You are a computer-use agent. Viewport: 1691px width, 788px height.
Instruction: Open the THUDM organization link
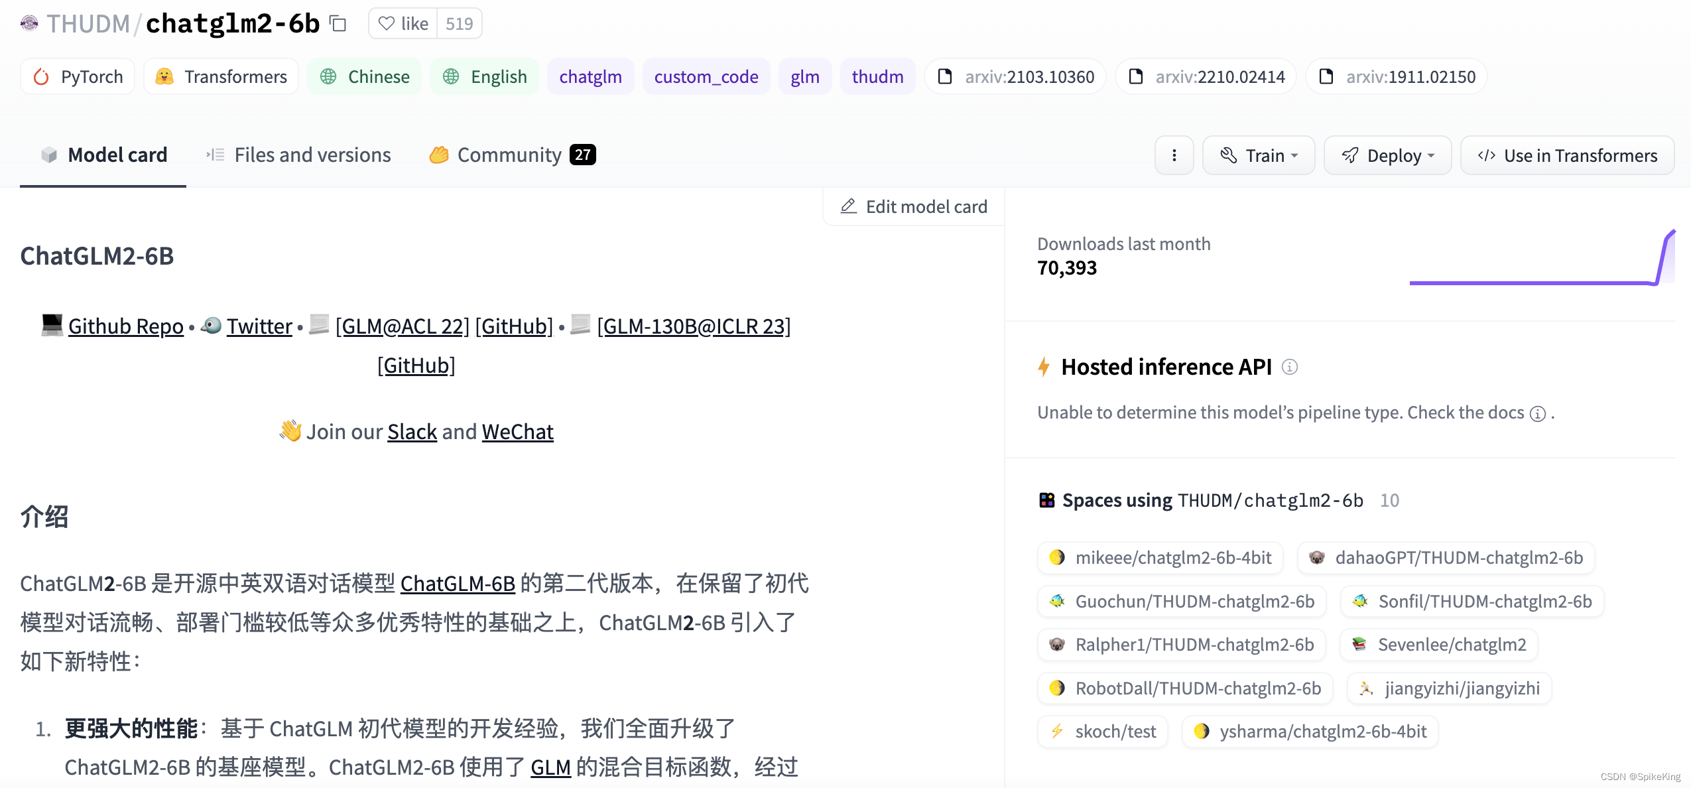[88, 24]
